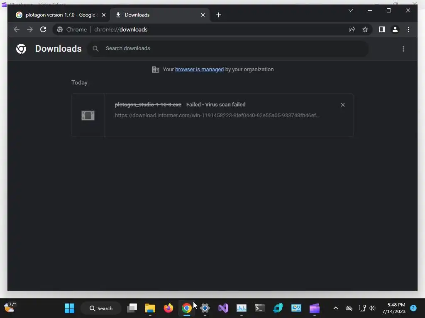Open the volume control in system tray
Image resolution: width=425 pixels, height=318 pixels.
click(372, 308)
